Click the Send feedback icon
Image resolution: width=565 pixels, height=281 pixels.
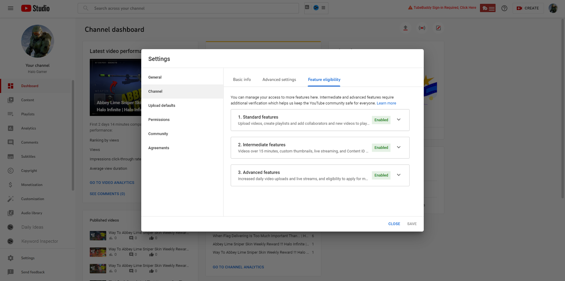coord(11,272)
